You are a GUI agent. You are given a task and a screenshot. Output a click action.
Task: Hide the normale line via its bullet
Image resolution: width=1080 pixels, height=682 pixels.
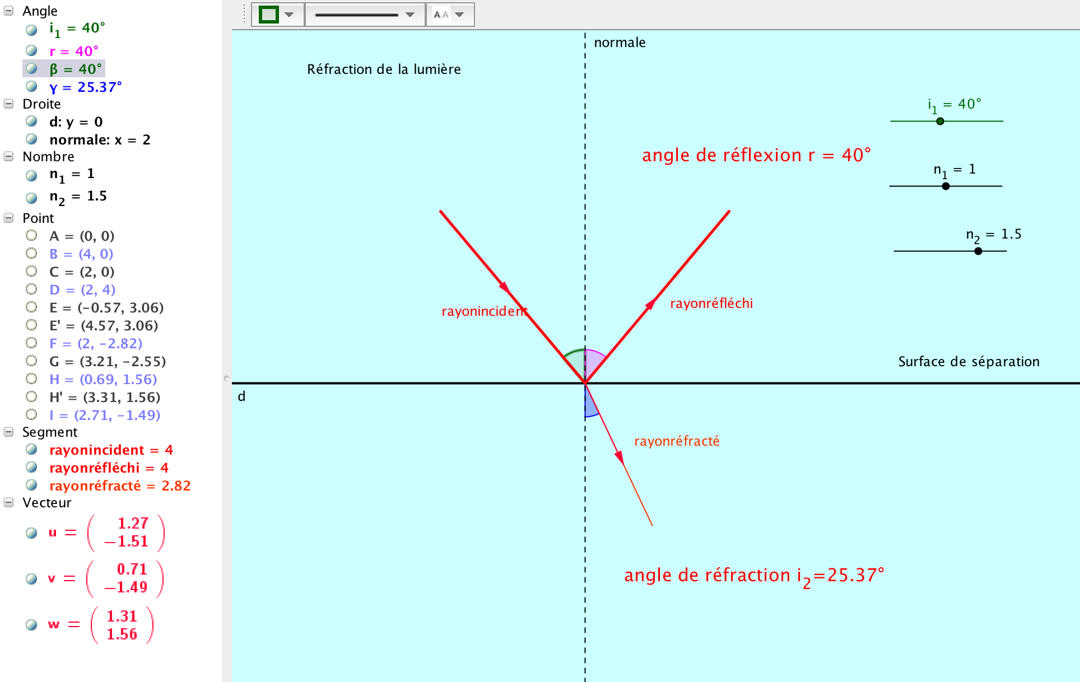coord(31,139)
